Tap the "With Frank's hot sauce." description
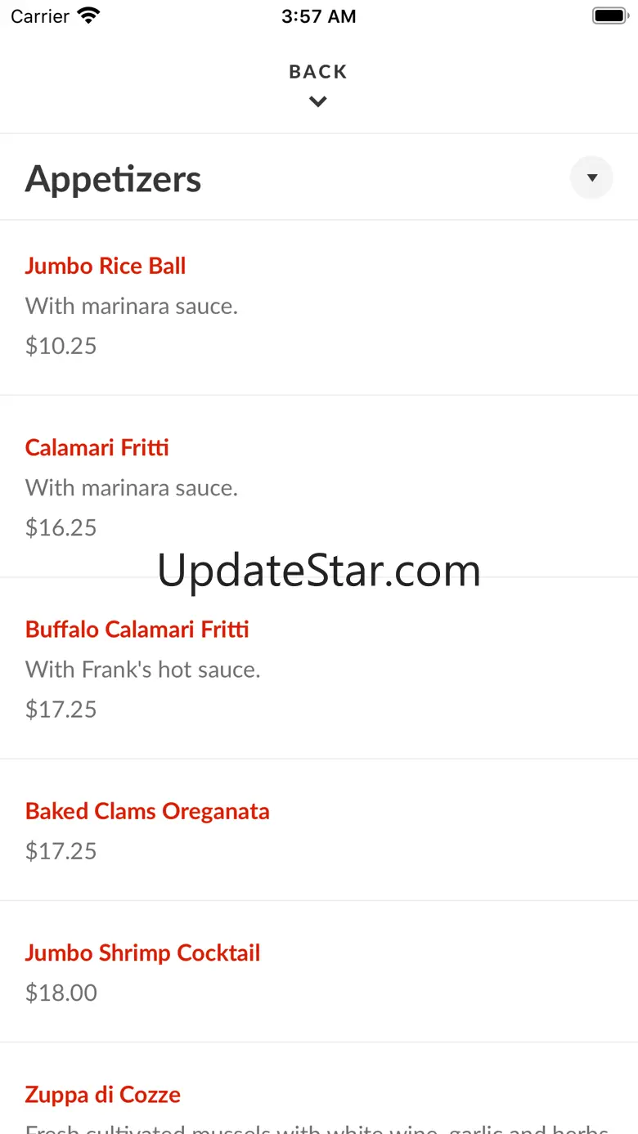 click(142, 670)
